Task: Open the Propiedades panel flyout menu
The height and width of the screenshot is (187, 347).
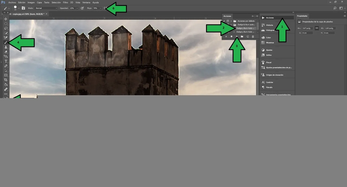Action: pos(345,16)
